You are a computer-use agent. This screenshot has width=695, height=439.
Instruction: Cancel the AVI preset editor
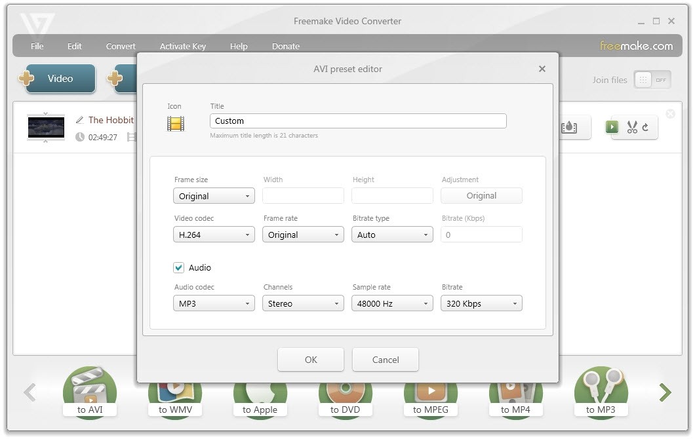385,359
